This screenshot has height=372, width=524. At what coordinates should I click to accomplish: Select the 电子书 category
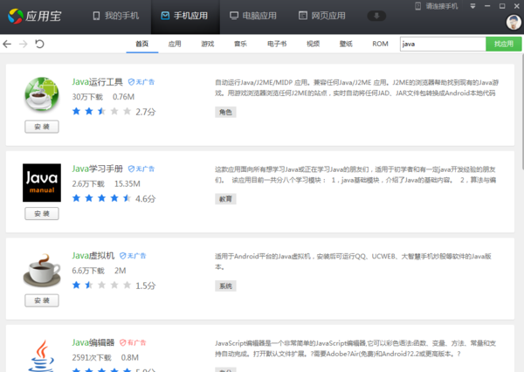277,44
